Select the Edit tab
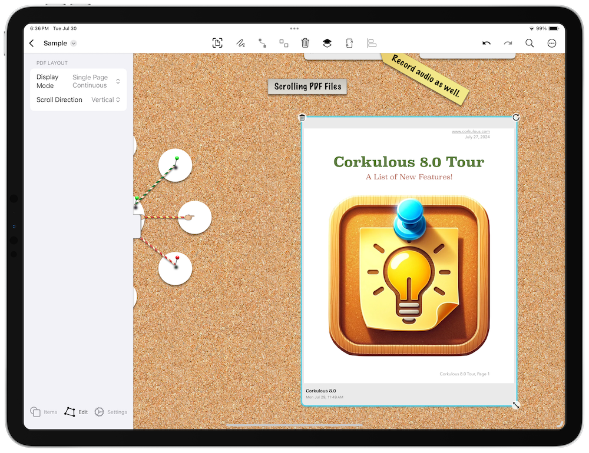The image size is (589, 453). pyautogui.click(x=76, y=412)
